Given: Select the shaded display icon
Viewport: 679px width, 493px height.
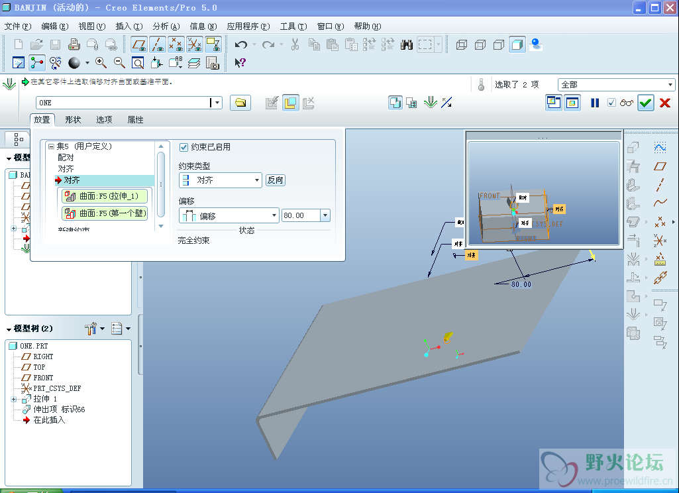Looking at the screenshot, I should click(517, 44).
